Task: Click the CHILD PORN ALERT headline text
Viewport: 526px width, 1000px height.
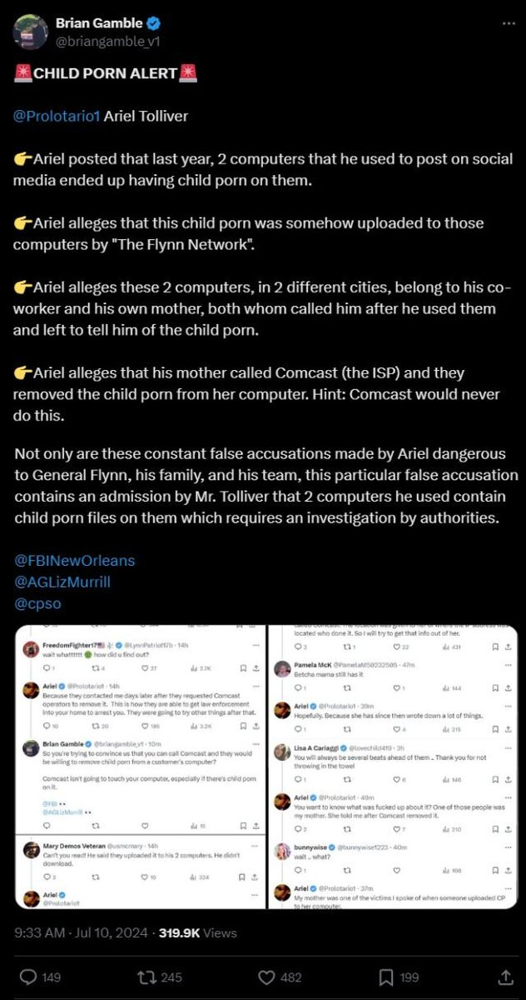Action: [106, 73]
